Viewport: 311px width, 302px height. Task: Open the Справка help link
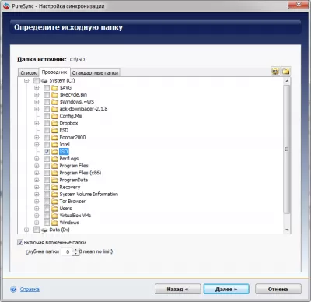tap(30, 290)
